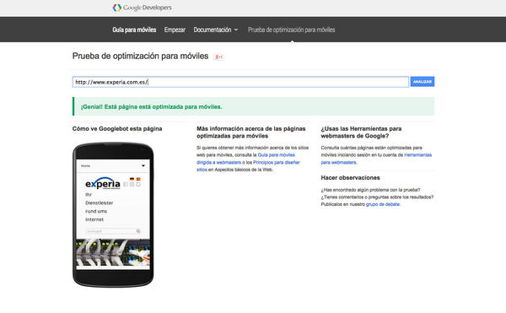Screen dimensions: 506x313
Task: Select Prueba de optimización para móviles tab
Action: (x=292, y=30)
